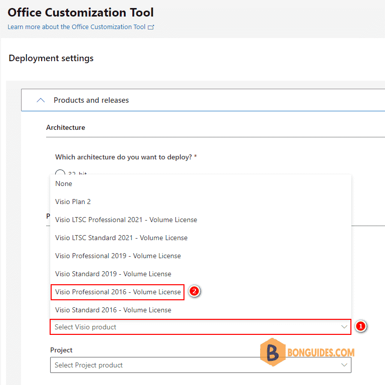385x385 pixels.
Task: Click the external link icon beside Learn more
Action: point(151,27)
